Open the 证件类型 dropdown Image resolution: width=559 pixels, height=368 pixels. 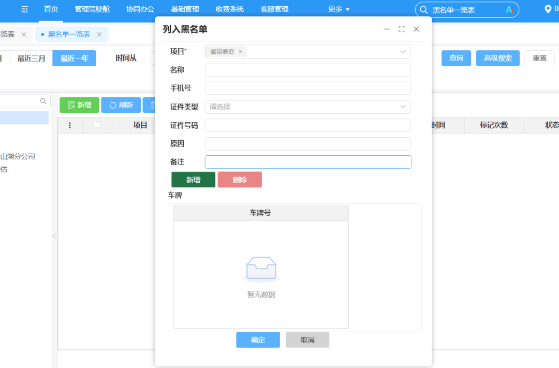point(307,107)
